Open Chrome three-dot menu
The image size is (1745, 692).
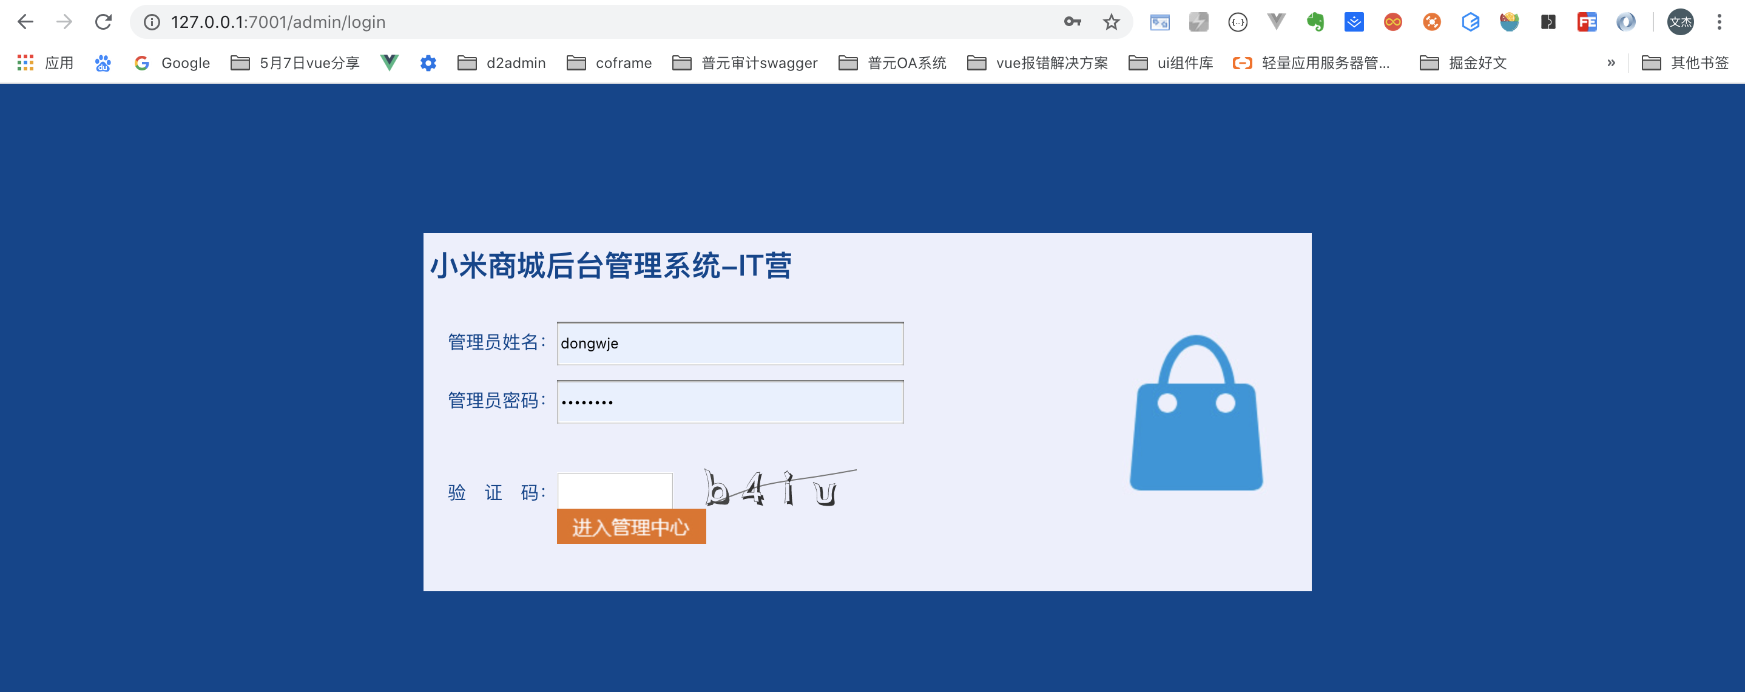pos(1718,22)
